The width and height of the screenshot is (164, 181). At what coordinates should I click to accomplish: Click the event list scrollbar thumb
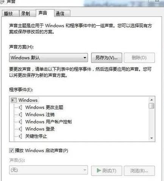click(x=152, y=106)
